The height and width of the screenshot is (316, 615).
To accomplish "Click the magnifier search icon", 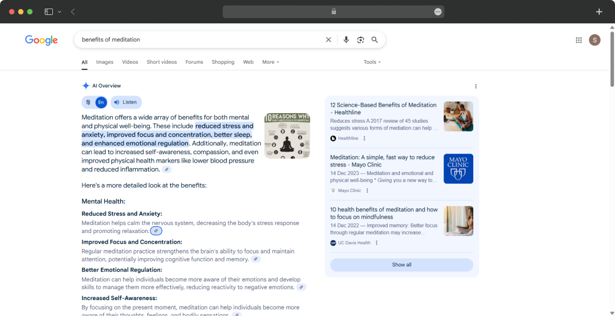I will click(375, 40).
